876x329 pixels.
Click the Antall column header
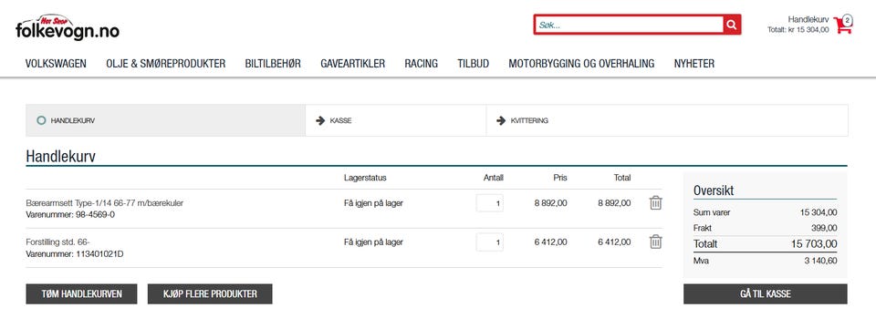click(x=494, y=178)
